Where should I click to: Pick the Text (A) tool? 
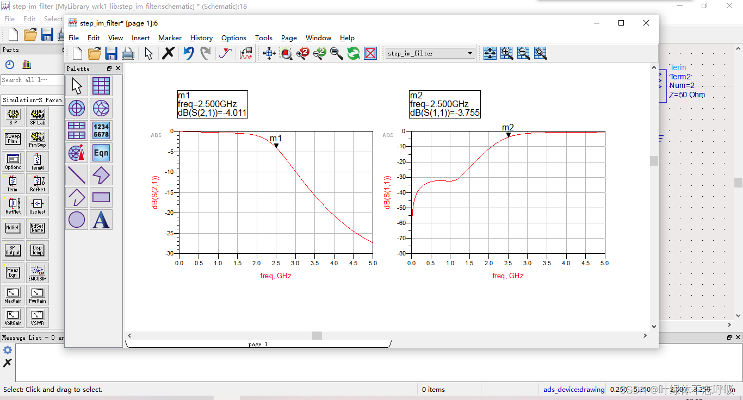tap(101, 220)
